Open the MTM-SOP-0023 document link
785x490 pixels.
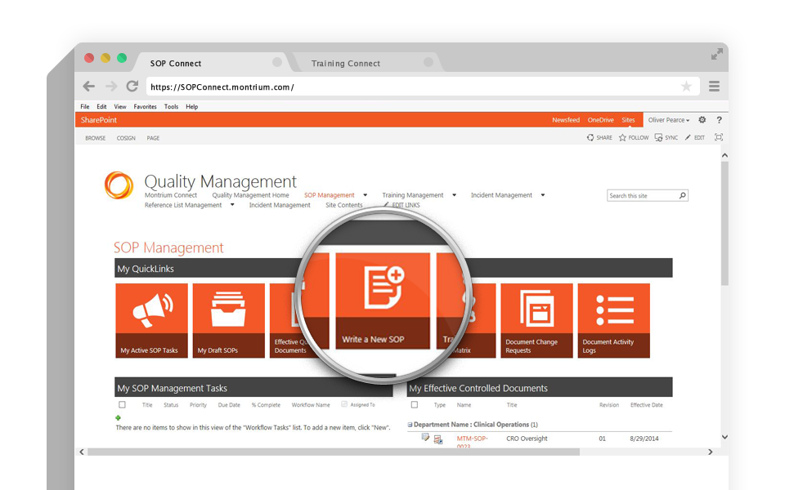click(472, 442)
